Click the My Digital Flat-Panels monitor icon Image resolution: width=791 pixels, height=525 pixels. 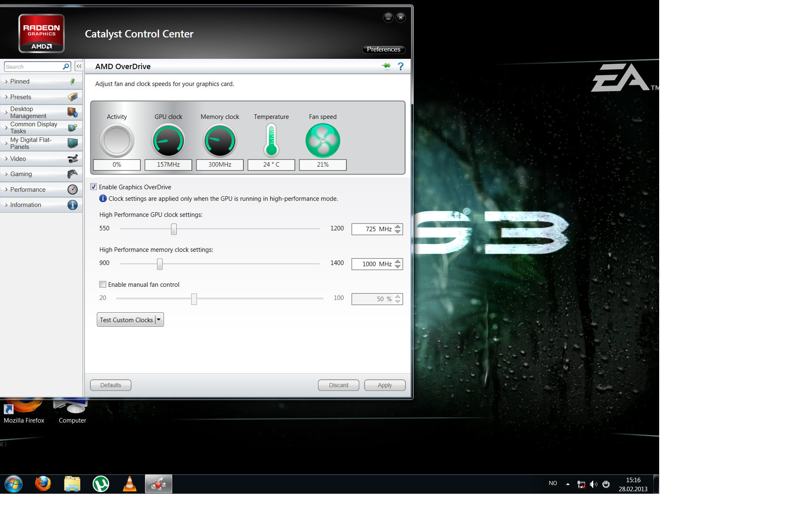click(x=73, y=143)
